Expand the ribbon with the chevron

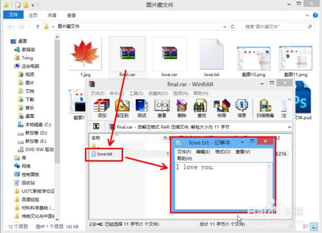pyautogui.click(x=307, y=15)
